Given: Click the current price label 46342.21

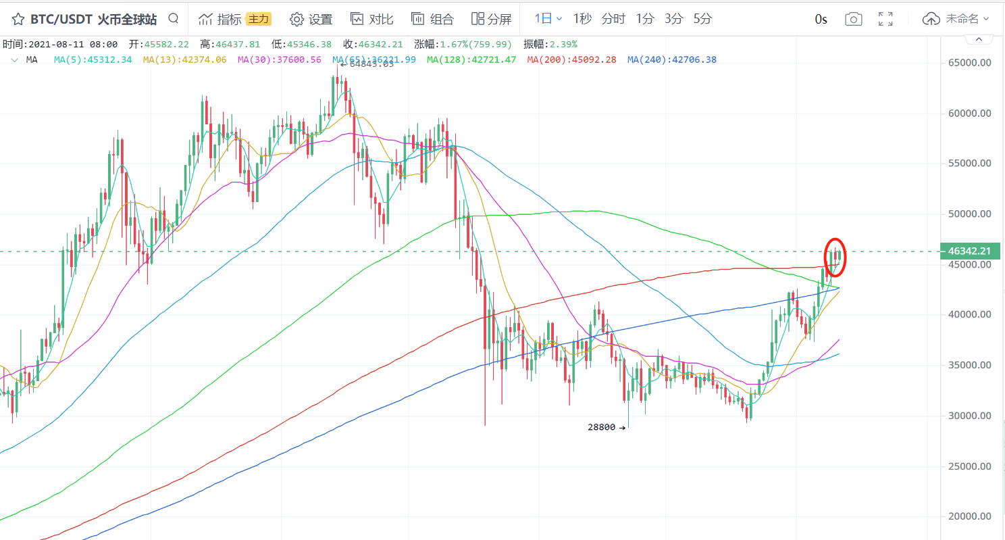Looking at the screenshot, I should tap(969, 251).
